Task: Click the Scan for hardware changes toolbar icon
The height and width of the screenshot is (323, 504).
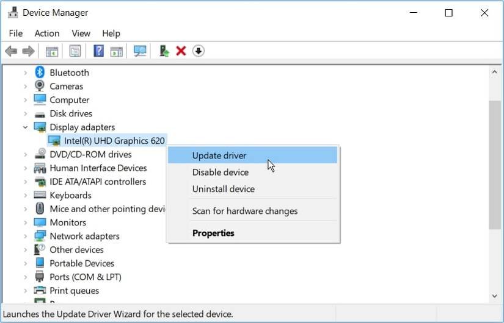Action: tap(141, 51)
